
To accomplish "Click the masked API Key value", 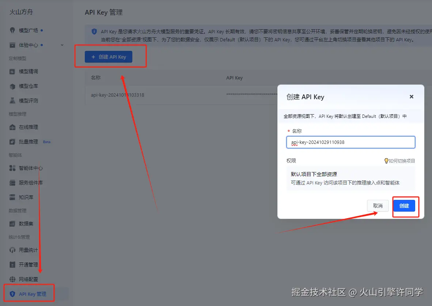I will coord(252,95).
